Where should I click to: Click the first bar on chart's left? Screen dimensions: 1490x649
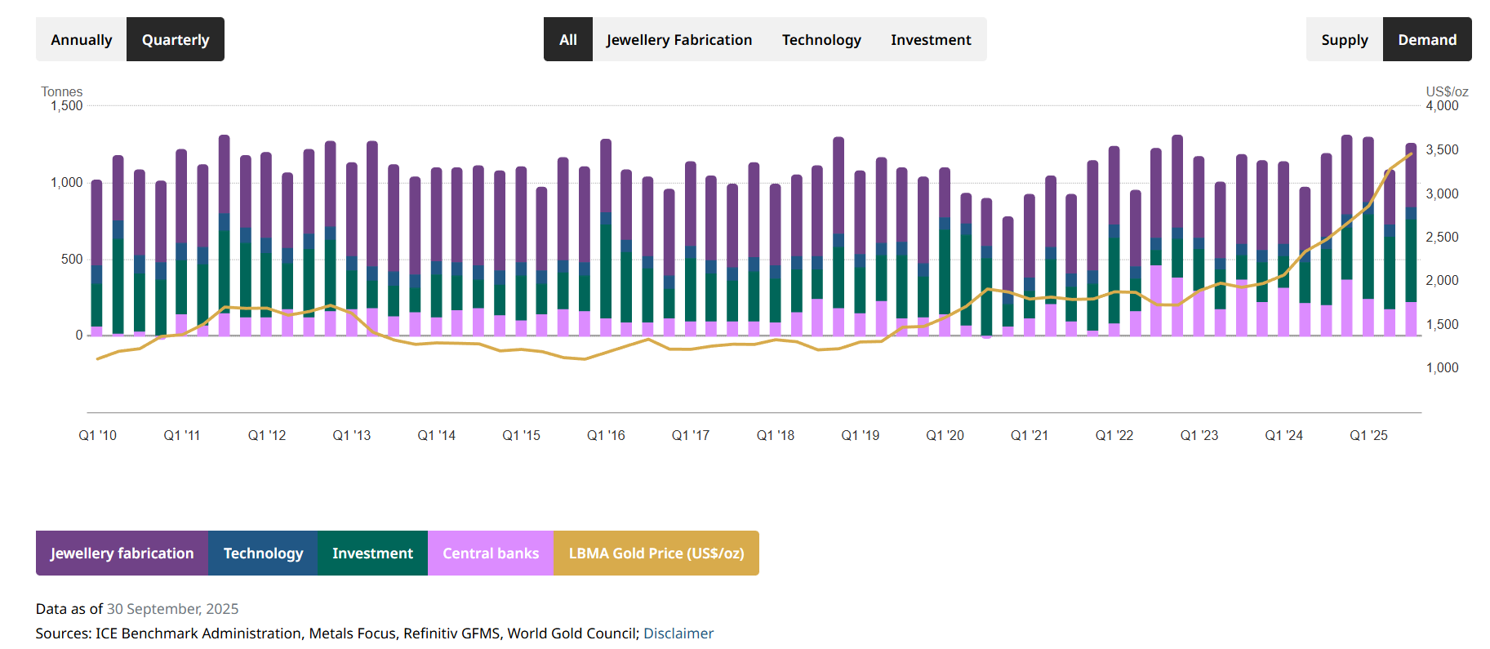96,261
